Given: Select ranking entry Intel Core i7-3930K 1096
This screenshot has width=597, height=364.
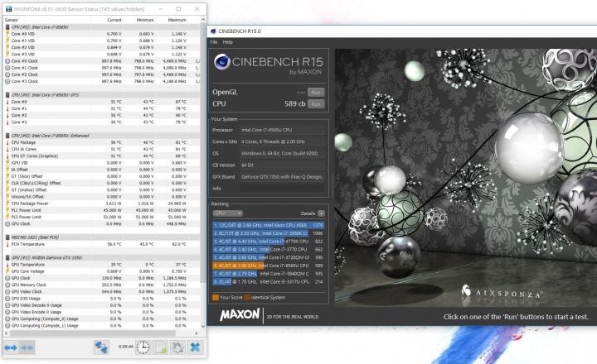Looking at the screenshot, I should click(x=269, y=233).
